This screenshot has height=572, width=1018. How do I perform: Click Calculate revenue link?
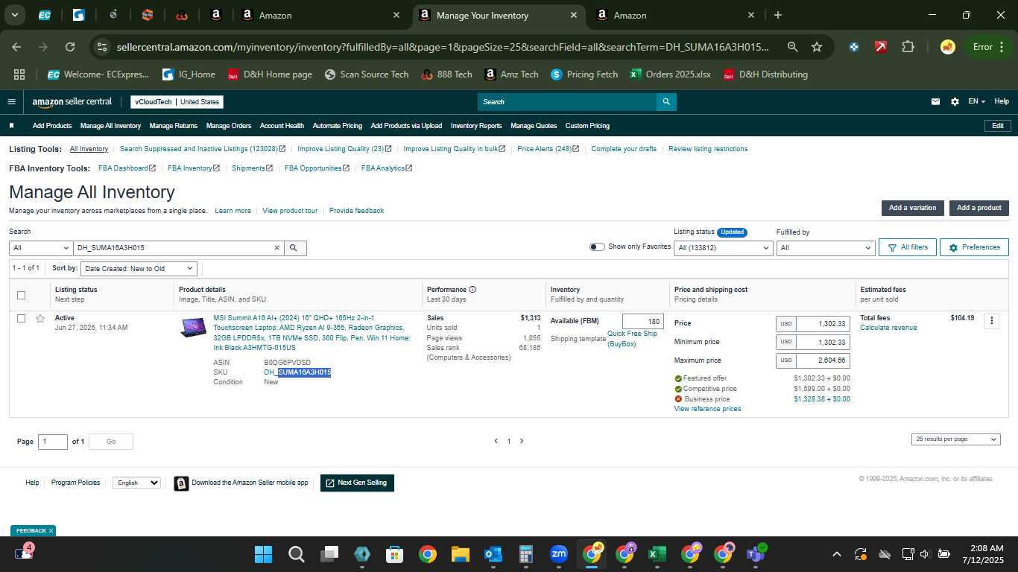[x=888, y=328]
